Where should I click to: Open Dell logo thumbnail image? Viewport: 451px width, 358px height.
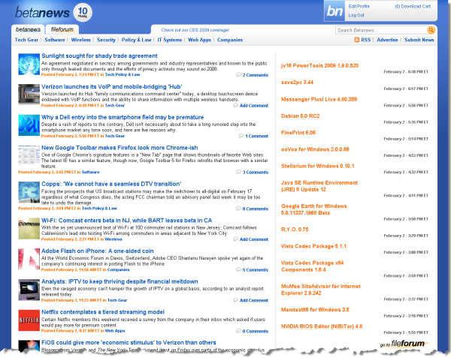tap(29, 125)
